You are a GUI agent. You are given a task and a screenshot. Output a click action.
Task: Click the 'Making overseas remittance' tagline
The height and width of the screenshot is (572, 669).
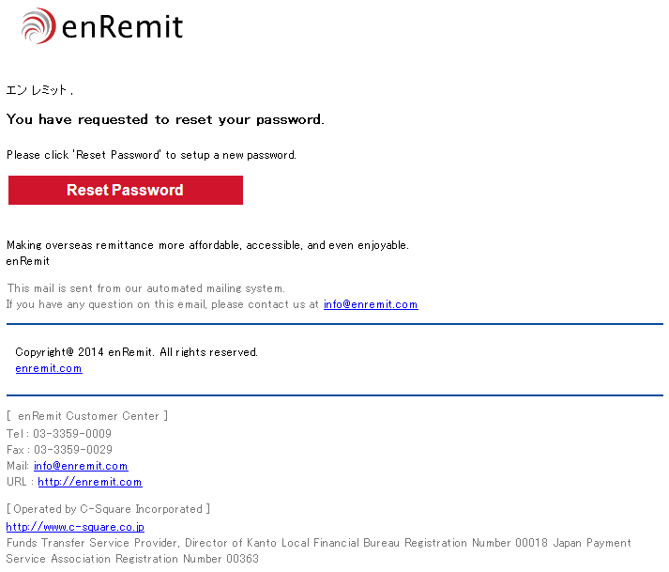point(207,245)
